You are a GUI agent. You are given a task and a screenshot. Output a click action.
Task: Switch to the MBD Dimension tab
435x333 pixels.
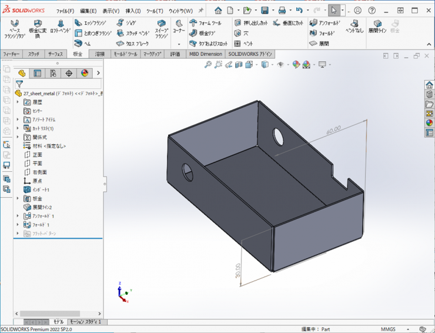[x=205, y=54]
